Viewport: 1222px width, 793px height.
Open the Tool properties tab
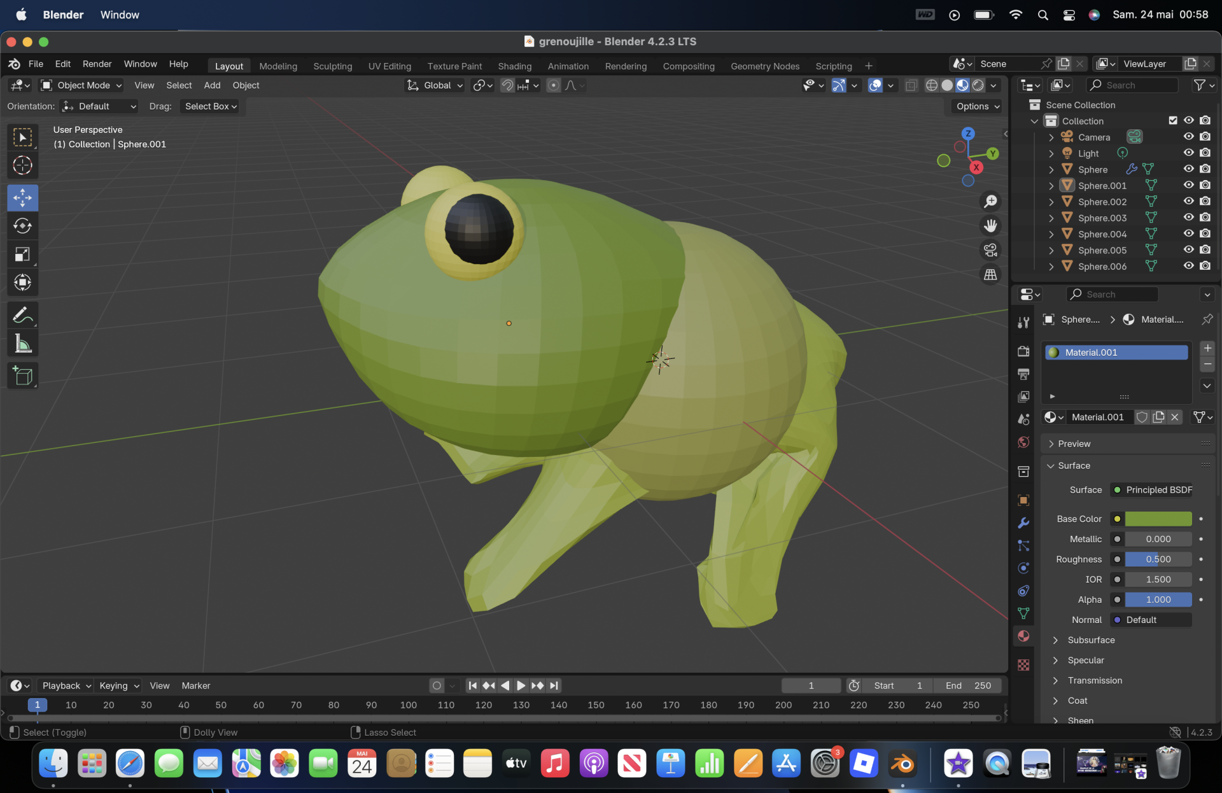click(x=1023, y=323)
